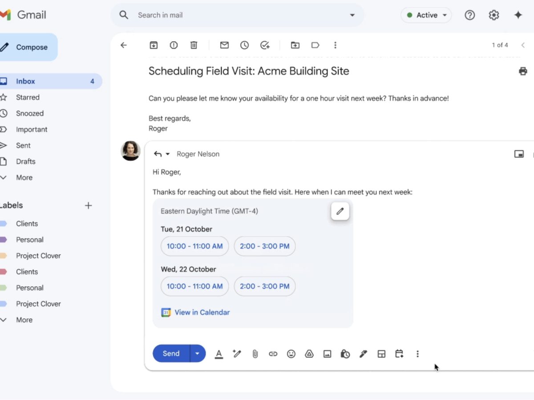Click the Archive icon in the toolbar
This screenshot has width=534, height=400.
(154, 45)
